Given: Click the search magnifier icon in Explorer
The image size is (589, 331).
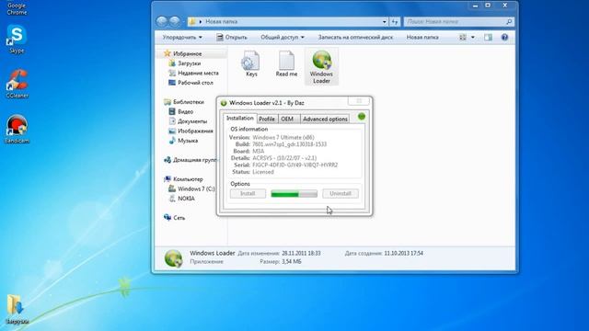Looking at the screenshot, I should pos(509,22).
